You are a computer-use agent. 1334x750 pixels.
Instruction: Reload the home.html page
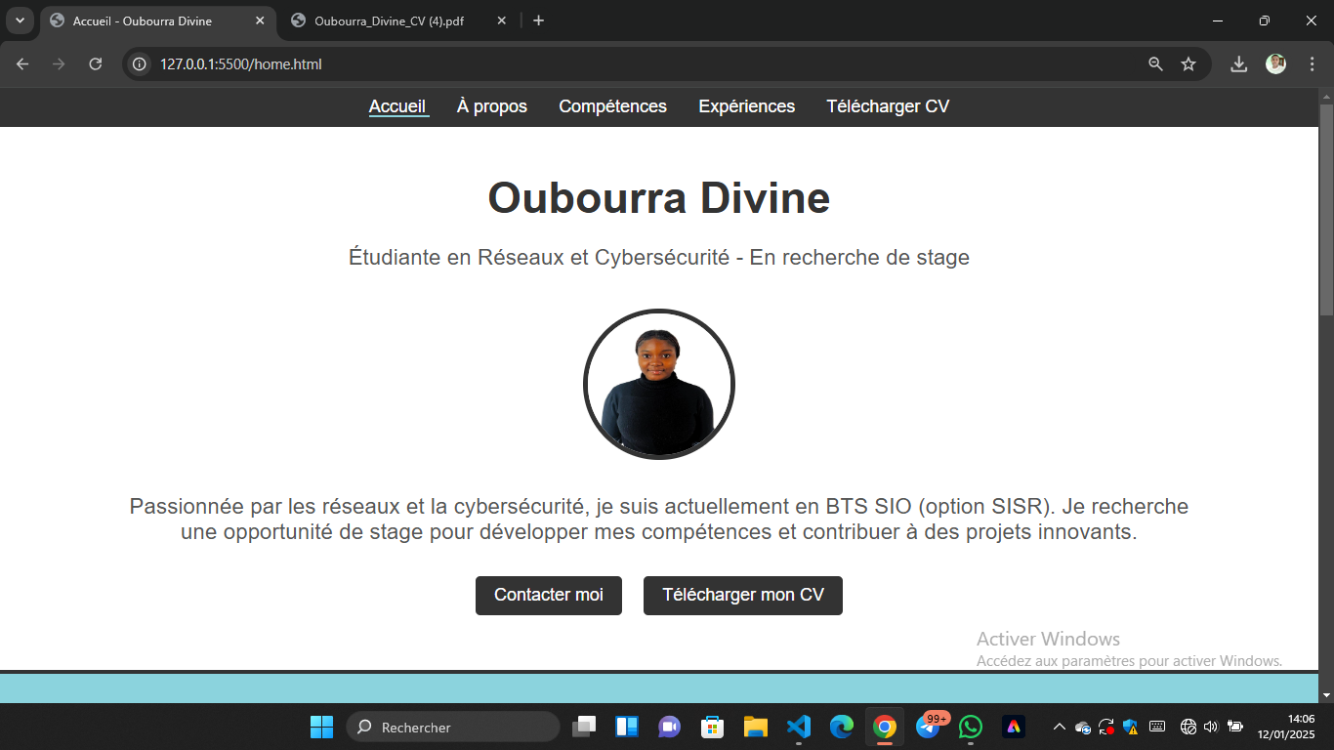point(95,63)
